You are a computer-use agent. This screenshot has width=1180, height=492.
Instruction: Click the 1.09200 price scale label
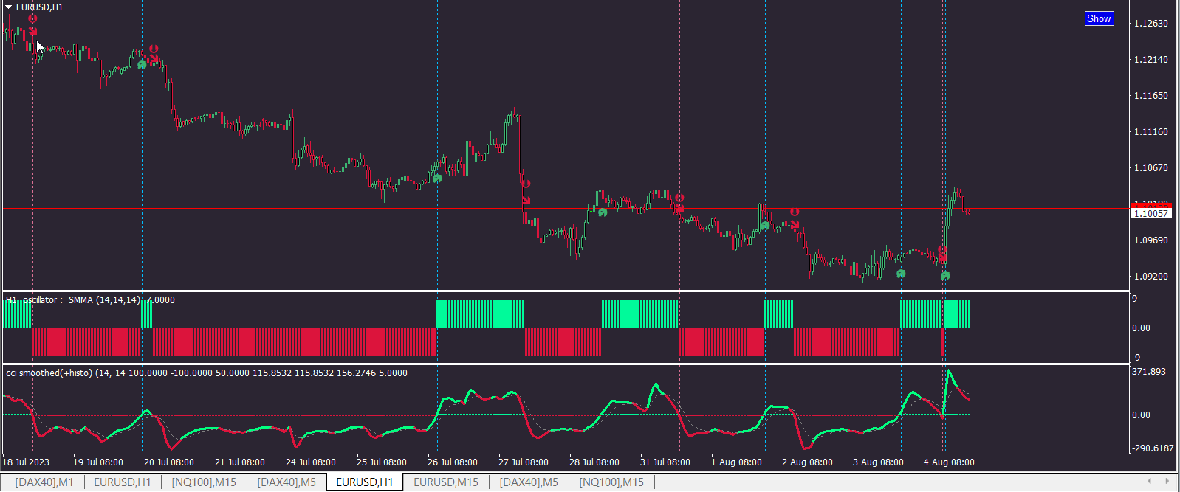point(1151,276)
